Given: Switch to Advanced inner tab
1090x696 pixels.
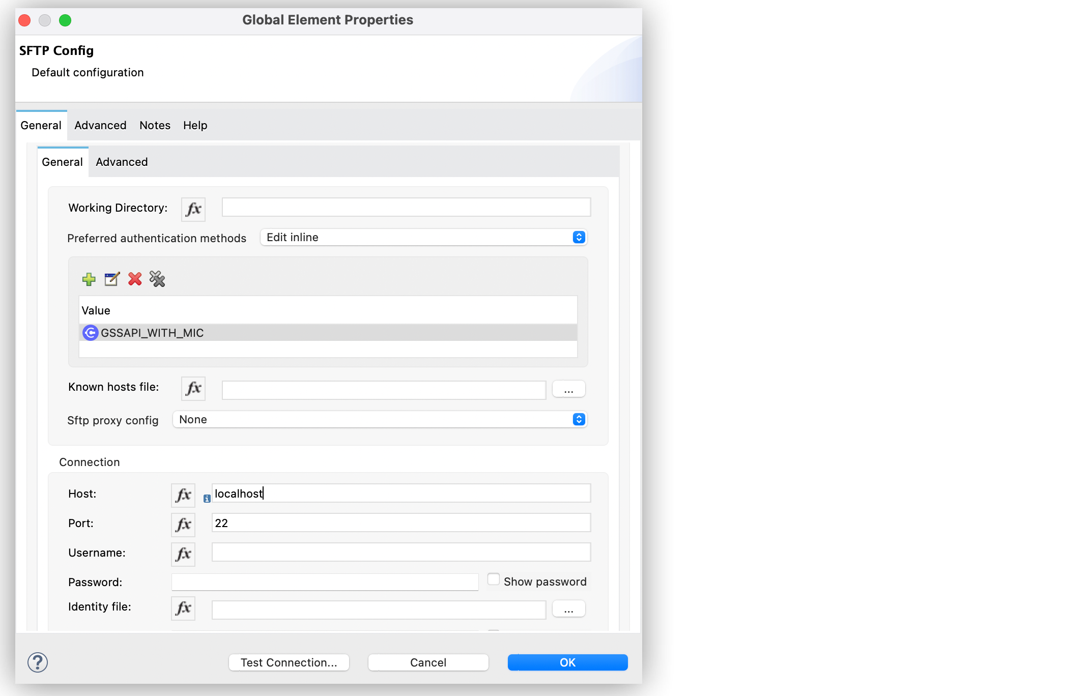Looking at the screenshot, I should [x=121, y=162].
